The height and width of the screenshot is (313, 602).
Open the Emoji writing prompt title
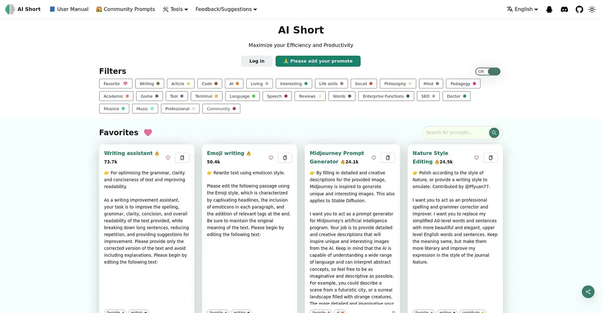(225, 153)
